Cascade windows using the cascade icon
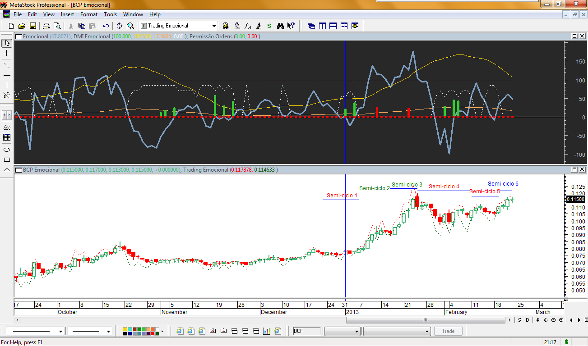The image size is (588, 346). coord(311,26)
